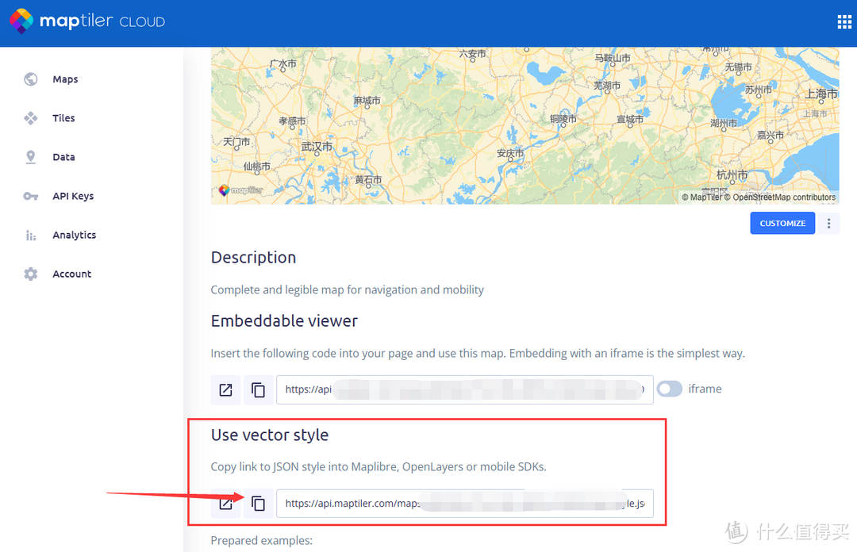The height and width of the screenshot is (552, 857).
Task: Open the apps grid menu
Action: click(x=844, y=22)
